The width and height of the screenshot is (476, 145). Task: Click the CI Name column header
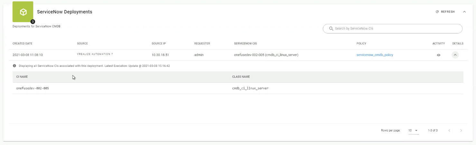coord(22,77)
